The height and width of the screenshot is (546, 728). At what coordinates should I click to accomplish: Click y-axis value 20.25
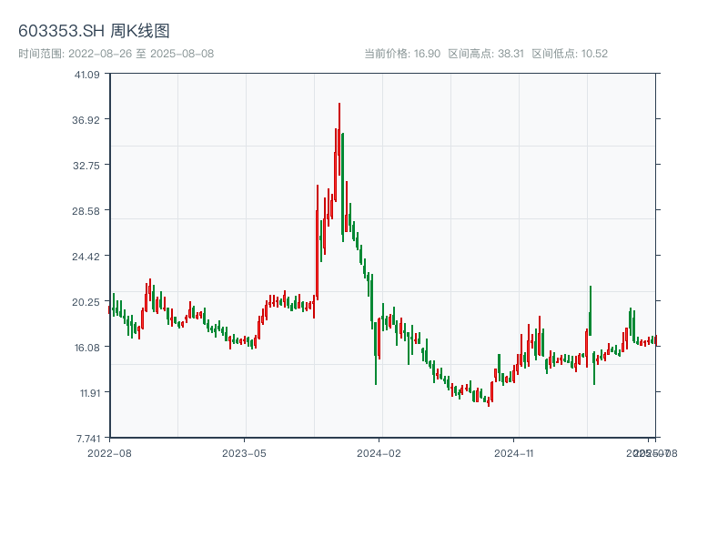(x=86, y=302)
